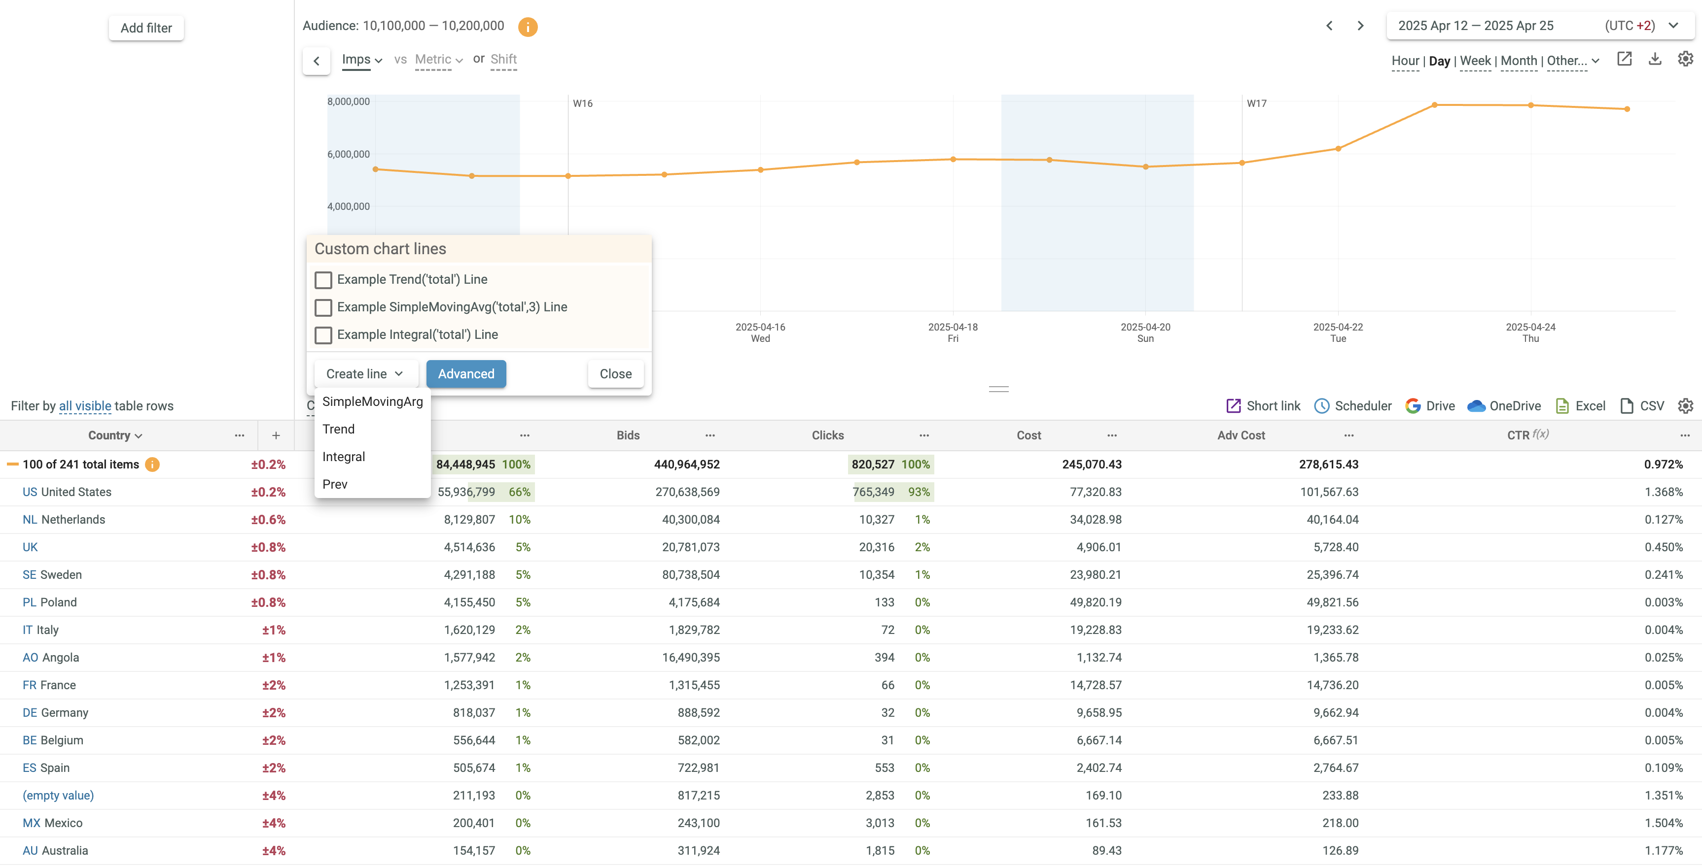Viewport: 1702px width, 866px height.
Task: Check Example SimpleMovingAvg('total',3) Line
Action: pos(323,307)
